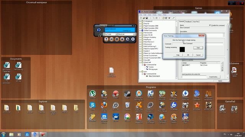Expand the Global Commands tree node

coord(140,30)
